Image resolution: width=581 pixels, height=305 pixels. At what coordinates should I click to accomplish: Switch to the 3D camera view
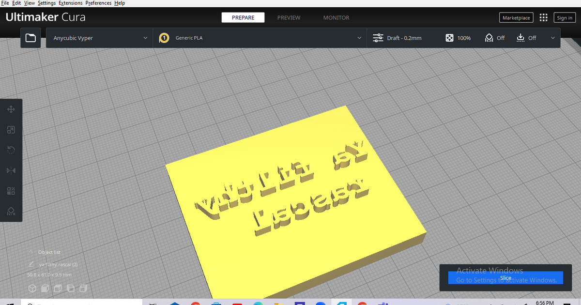(x=32, y=288)
